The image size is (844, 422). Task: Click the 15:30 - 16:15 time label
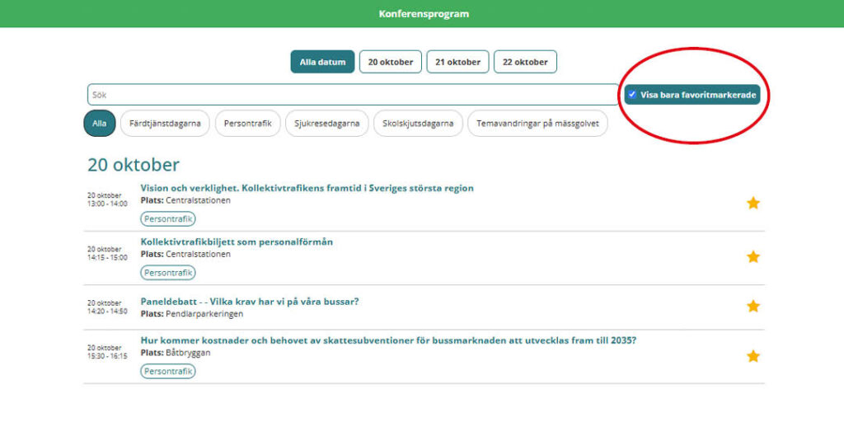[107, 356]
